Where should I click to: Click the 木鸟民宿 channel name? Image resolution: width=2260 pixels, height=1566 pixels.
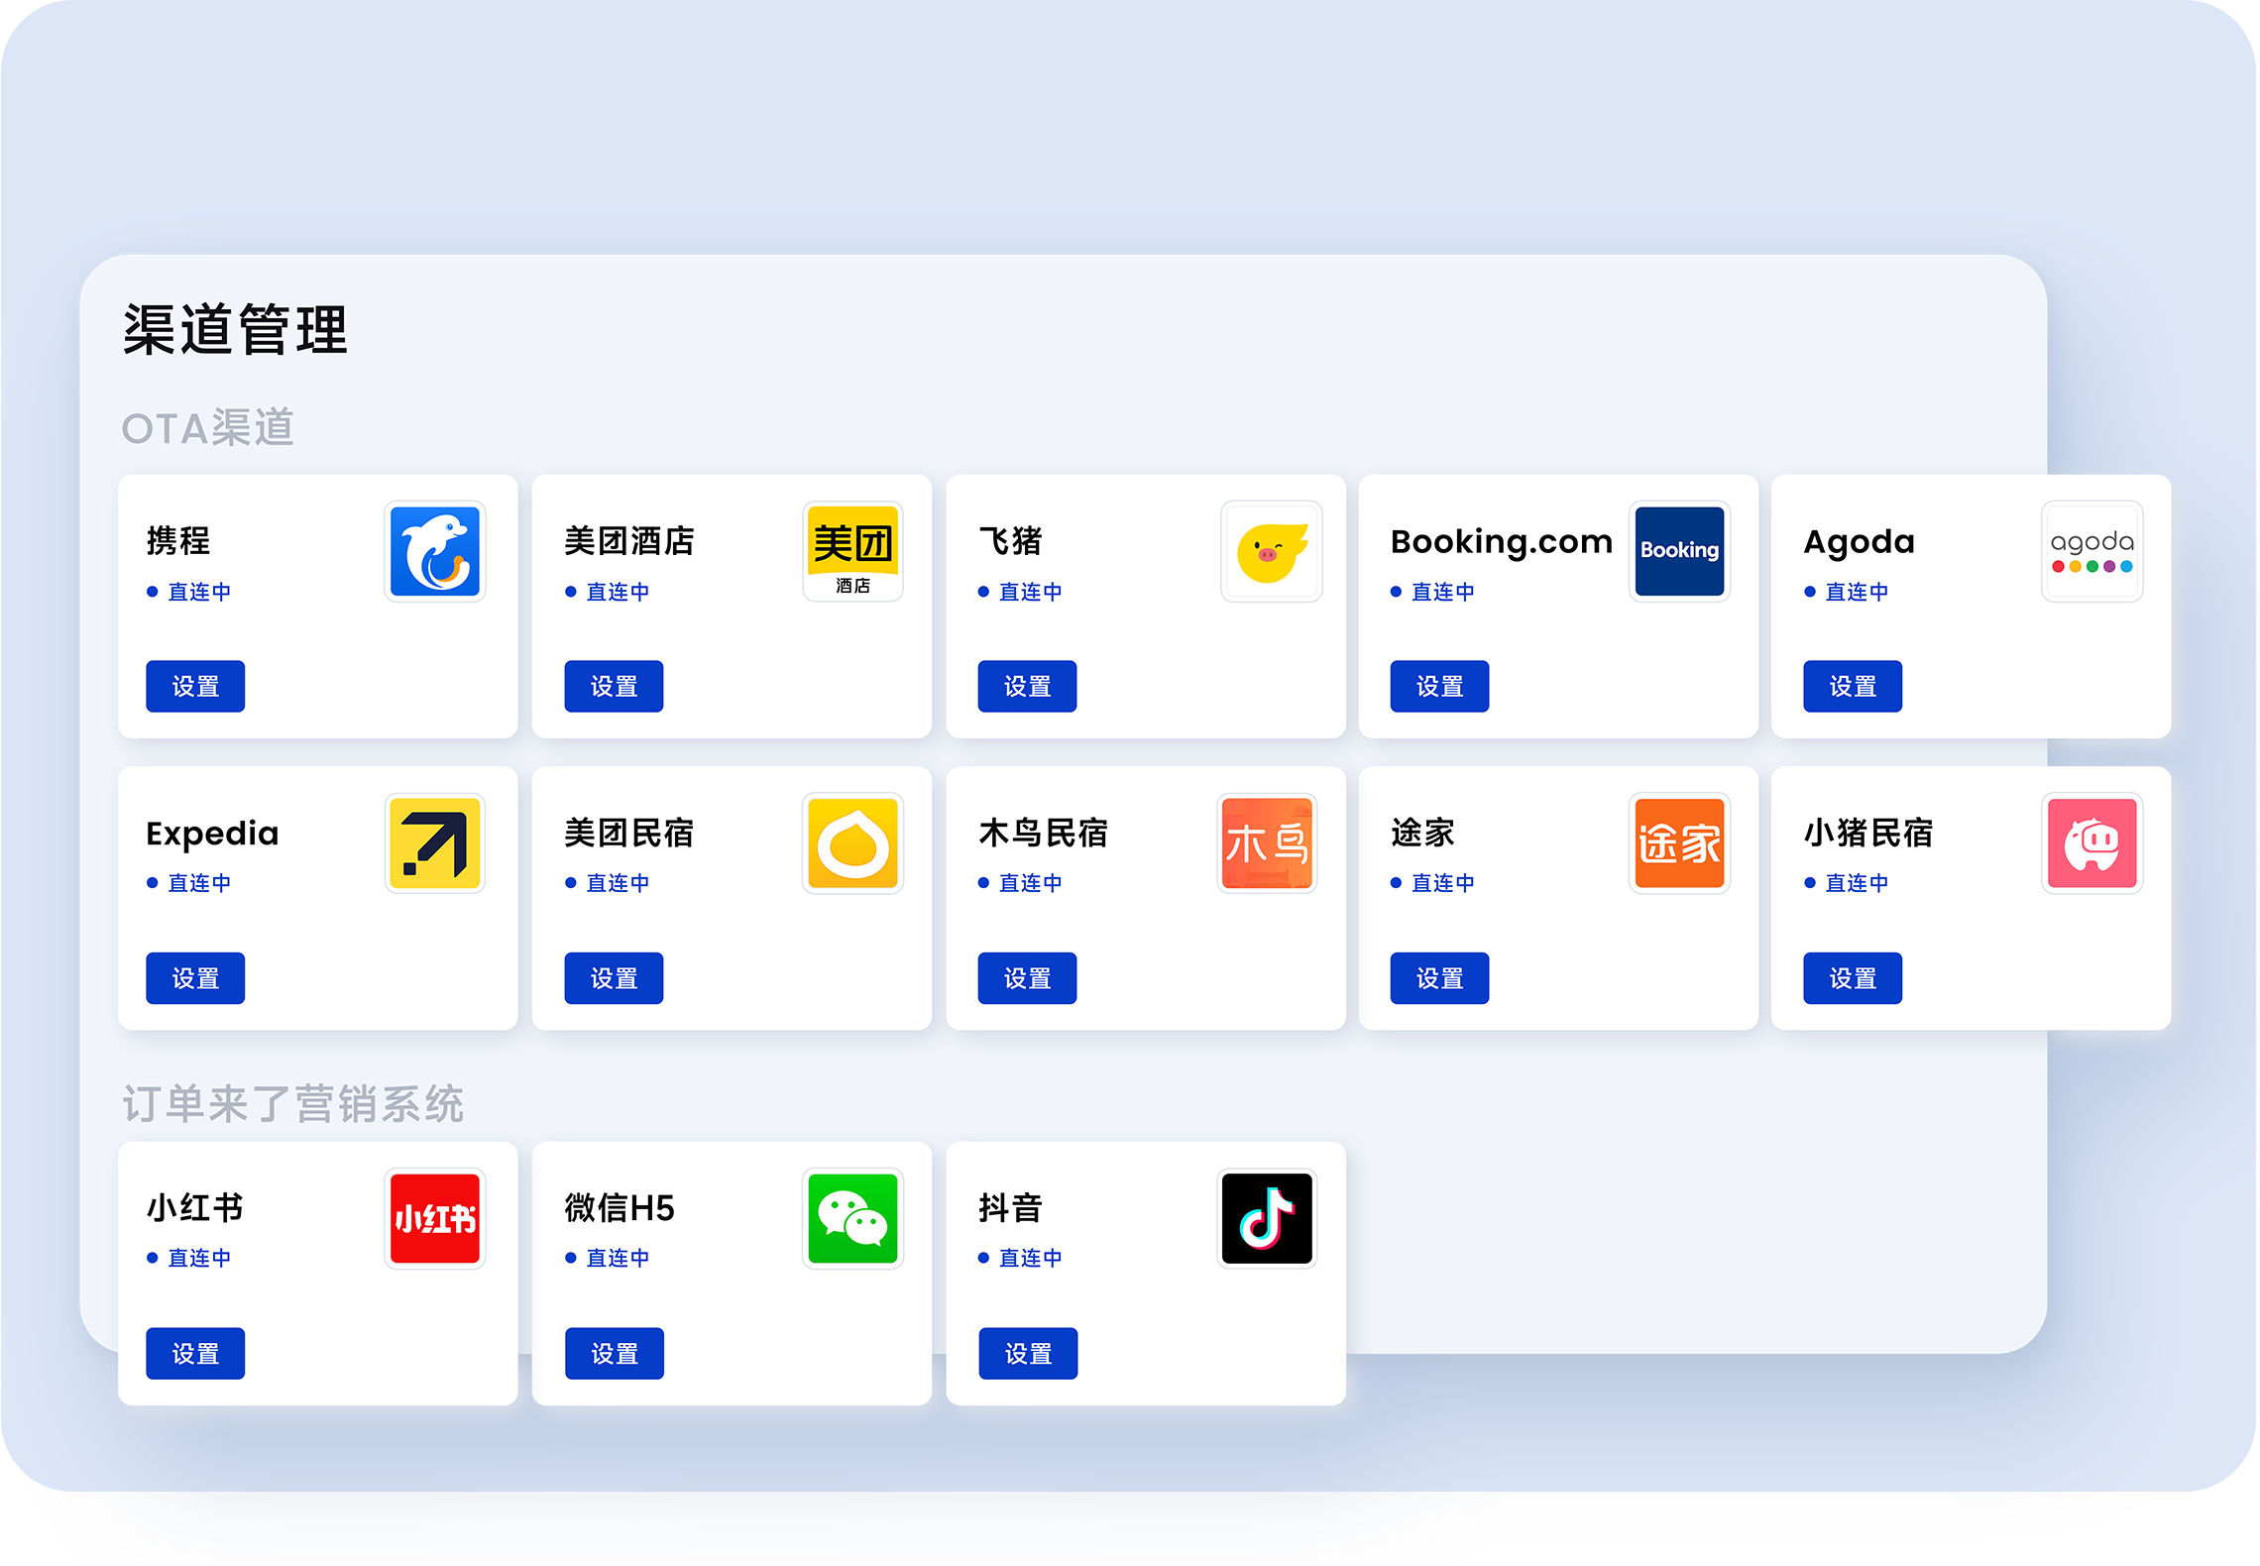coord(1043,833)
